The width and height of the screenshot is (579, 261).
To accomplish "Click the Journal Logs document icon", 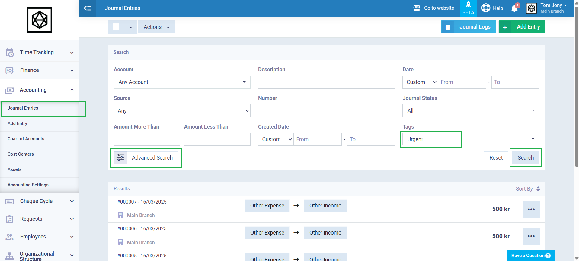I will point(448,27).
